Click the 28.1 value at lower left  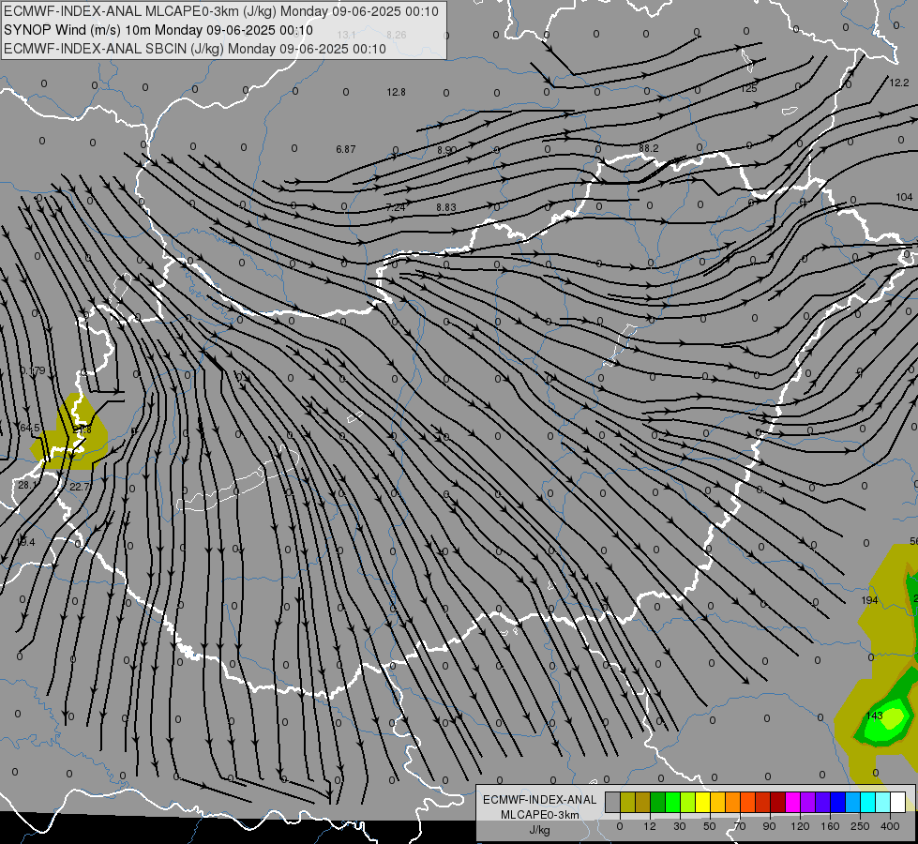(x=26, y=485)
